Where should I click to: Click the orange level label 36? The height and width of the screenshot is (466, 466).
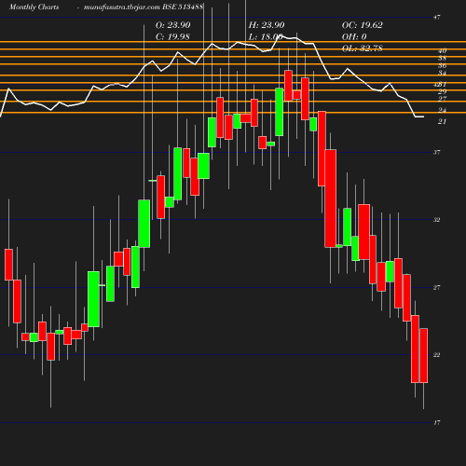(x=443, y=65)
